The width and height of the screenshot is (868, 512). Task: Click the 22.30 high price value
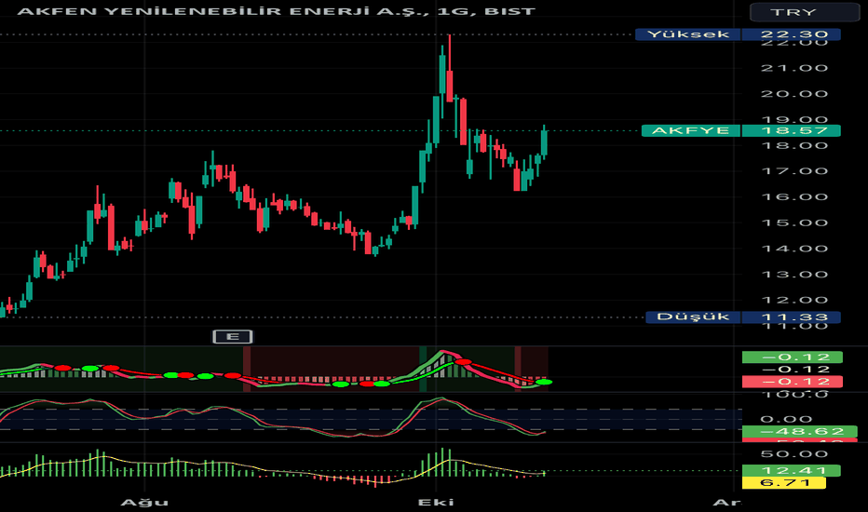[792, 34]
